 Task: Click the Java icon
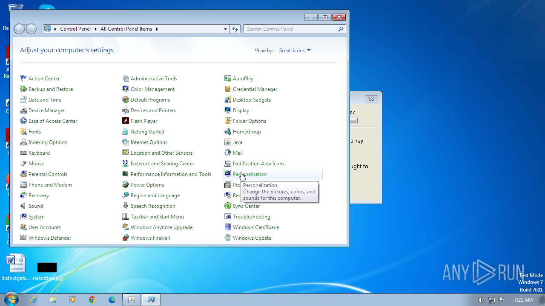click(228, 142)
